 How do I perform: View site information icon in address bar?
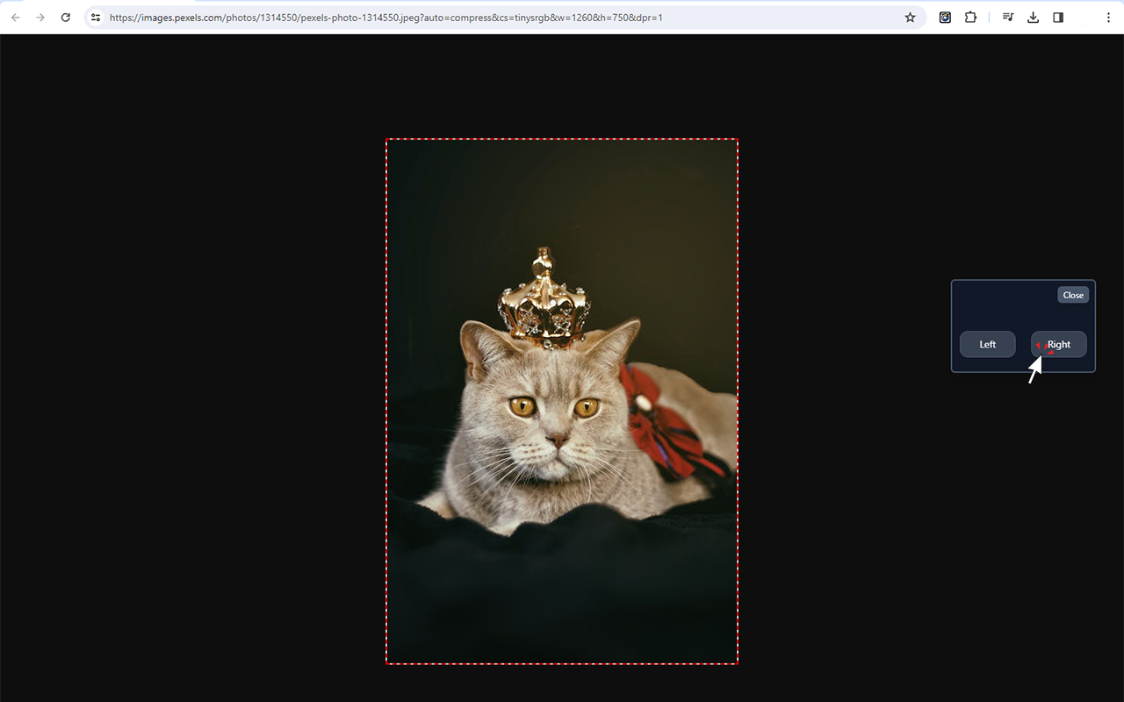click(x=96, y=18)
